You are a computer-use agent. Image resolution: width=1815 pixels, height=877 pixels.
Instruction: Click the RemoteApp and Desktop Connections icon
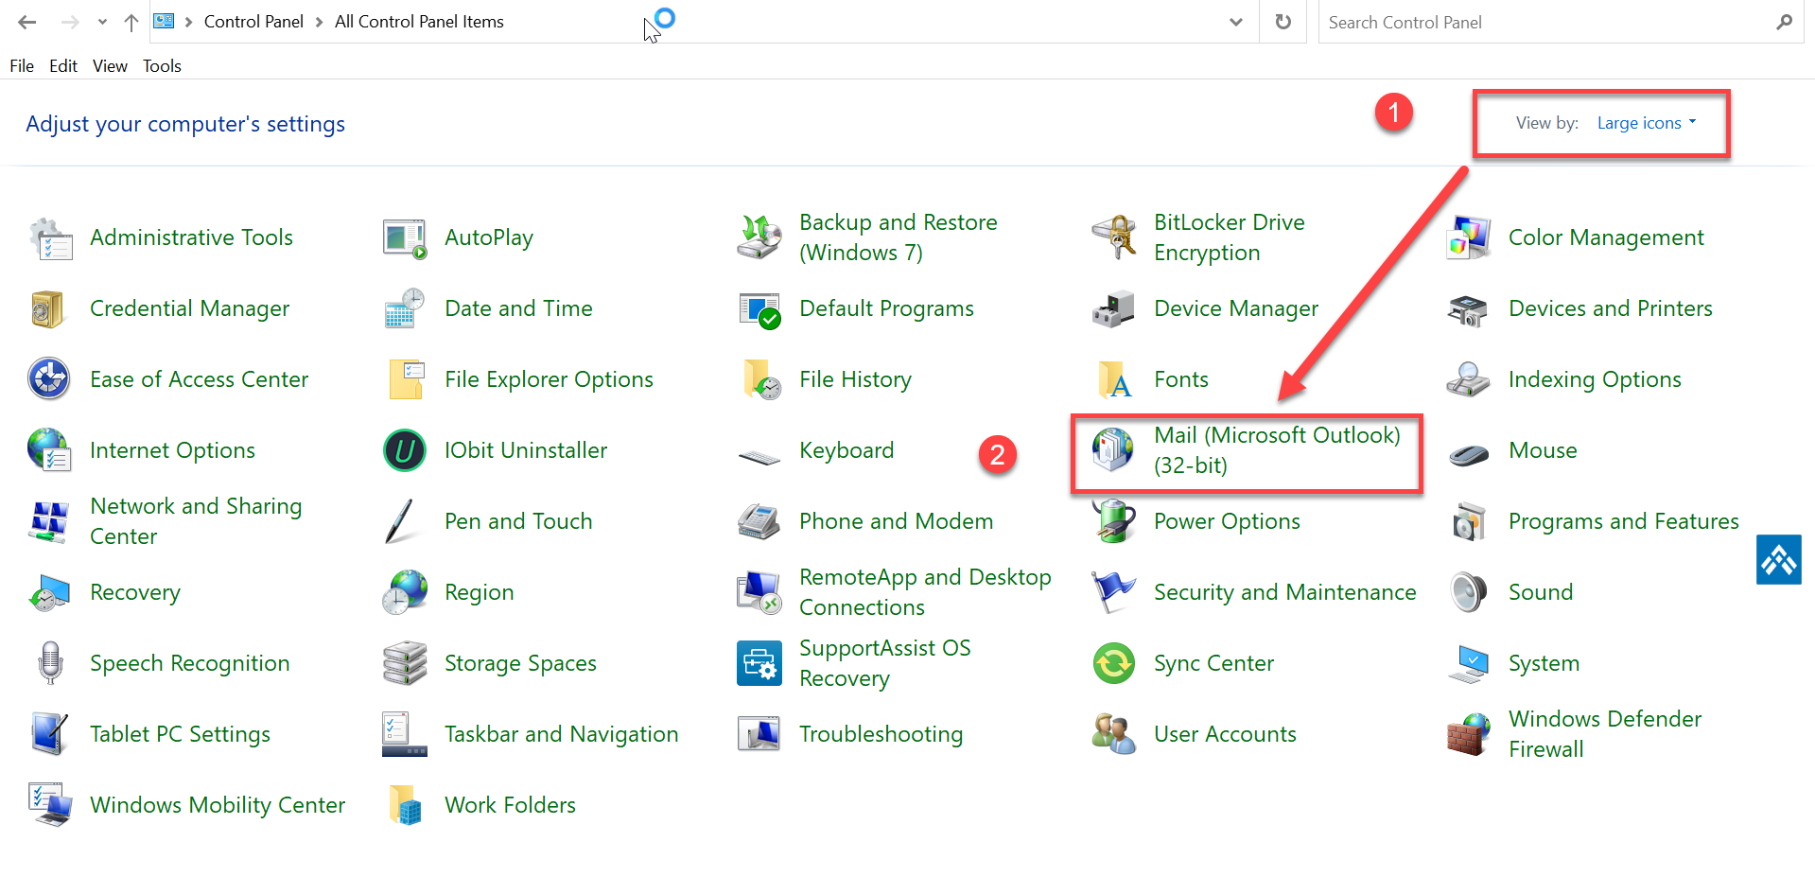(x=759, y=592)
